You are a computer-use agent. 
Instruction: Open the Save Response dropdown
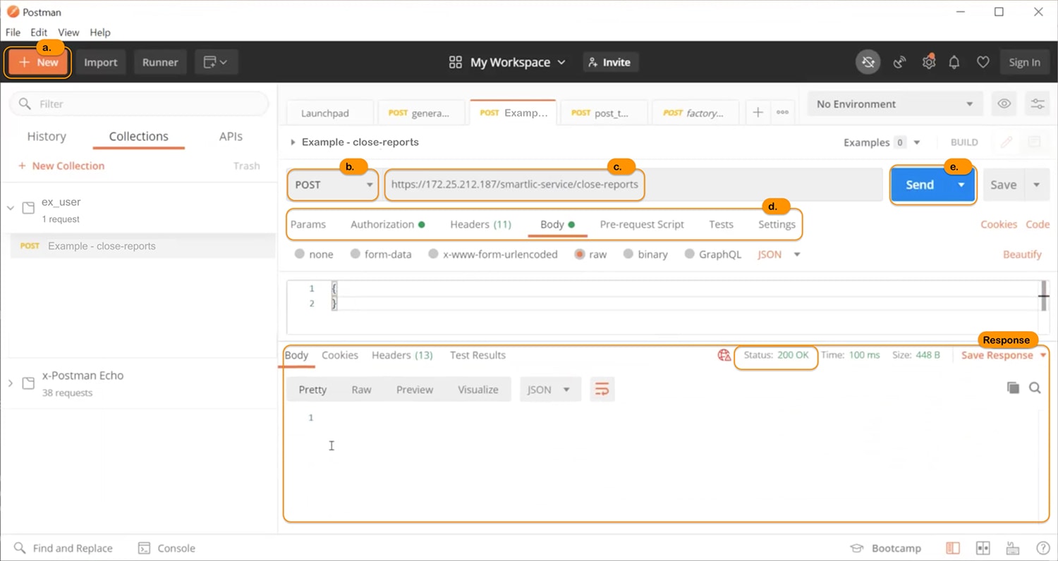pyautogui.click(x=1004, y=355)
